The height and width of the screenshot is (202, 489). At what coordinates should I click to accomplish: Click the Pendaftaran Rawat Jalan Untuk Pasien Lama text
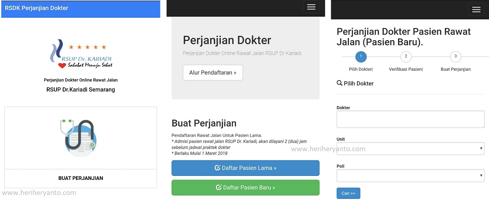(x=217, y=136)
